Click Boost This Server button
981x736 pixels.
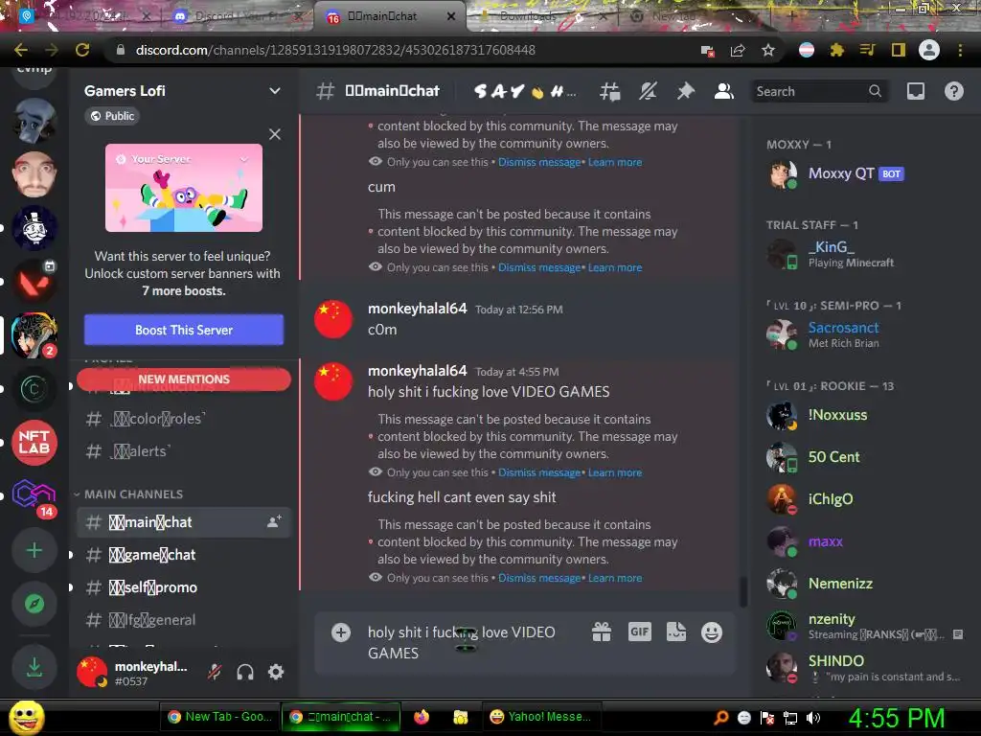[x=184, y=330]
